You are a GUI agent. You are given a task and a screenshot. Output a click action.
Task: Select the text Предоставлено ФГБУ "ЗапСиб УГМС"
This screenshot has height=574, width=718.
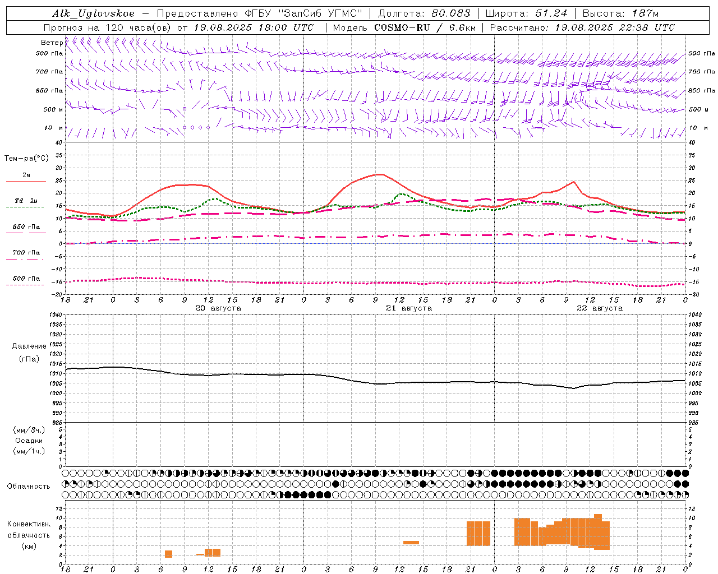click(260, 14)
